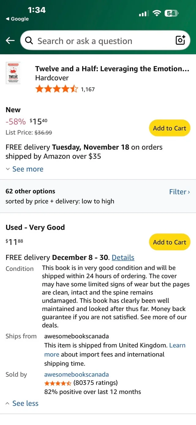196x425 pixels.
Task: Tap the Wi-Fi icon in the status bar
Action: tap(157, 13)
